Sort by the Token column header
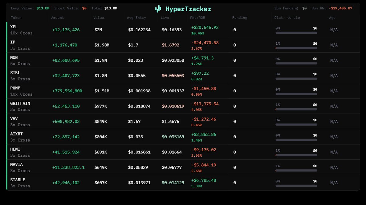Image resolution: width=366 pixels, height=205 pixels. (x=16, y=18)
